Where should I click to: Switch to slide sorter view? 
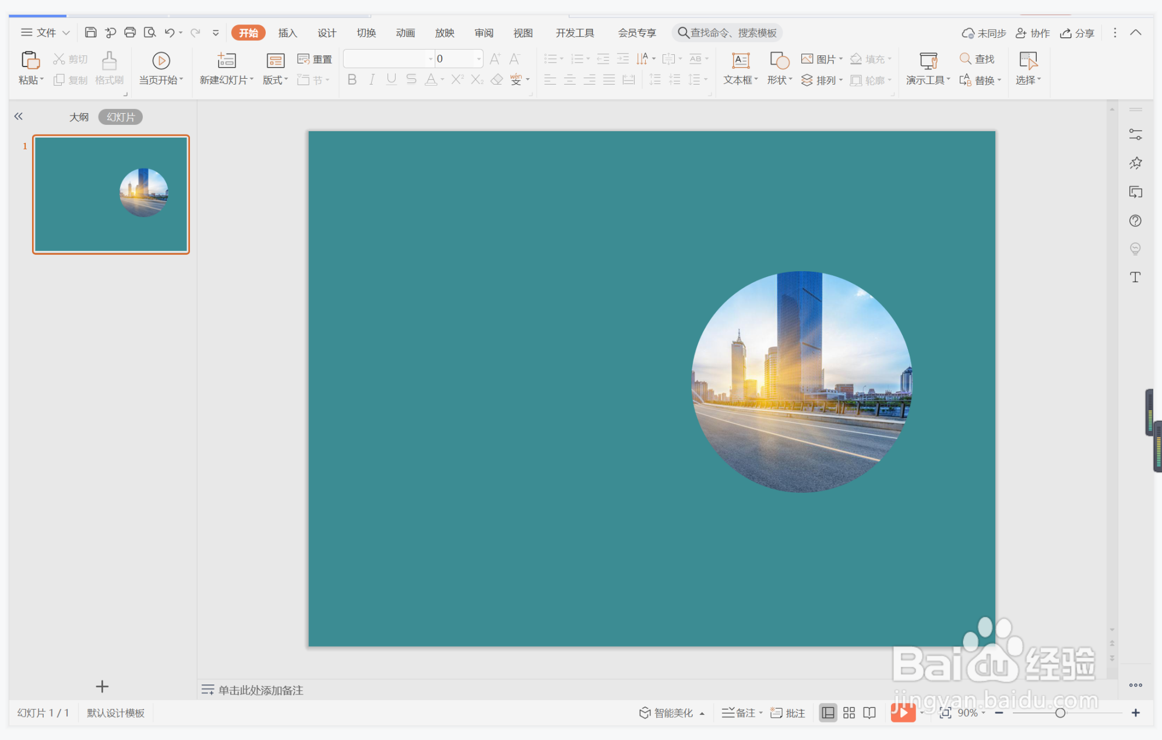849,713
